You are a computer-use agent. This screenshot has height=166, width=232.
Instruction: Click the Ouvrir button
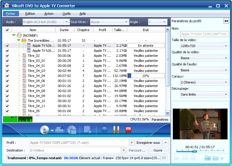click(x=158, y=150)
